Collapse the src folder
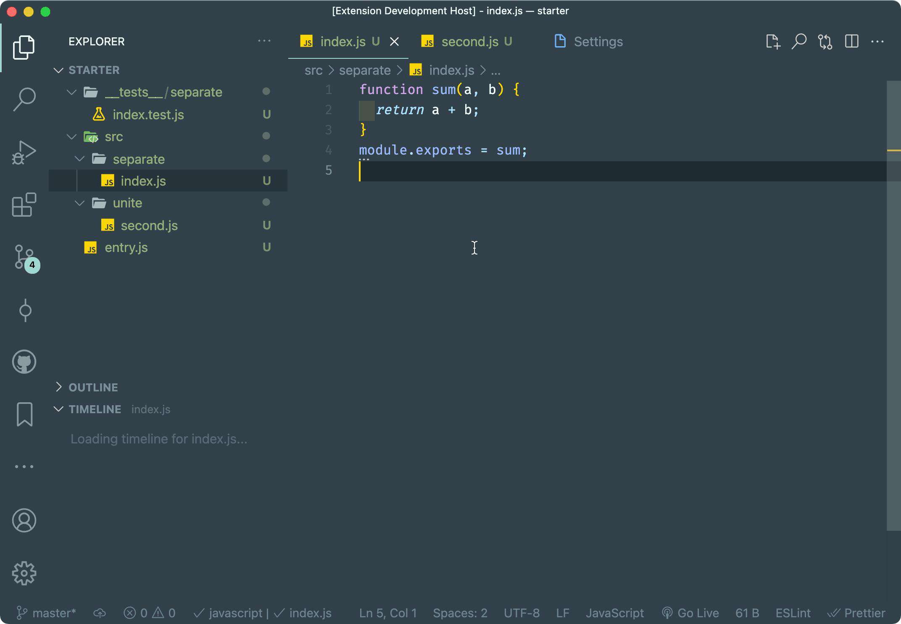Image resolution: width=901 pixels, height=624 pixels. (168, 136)
